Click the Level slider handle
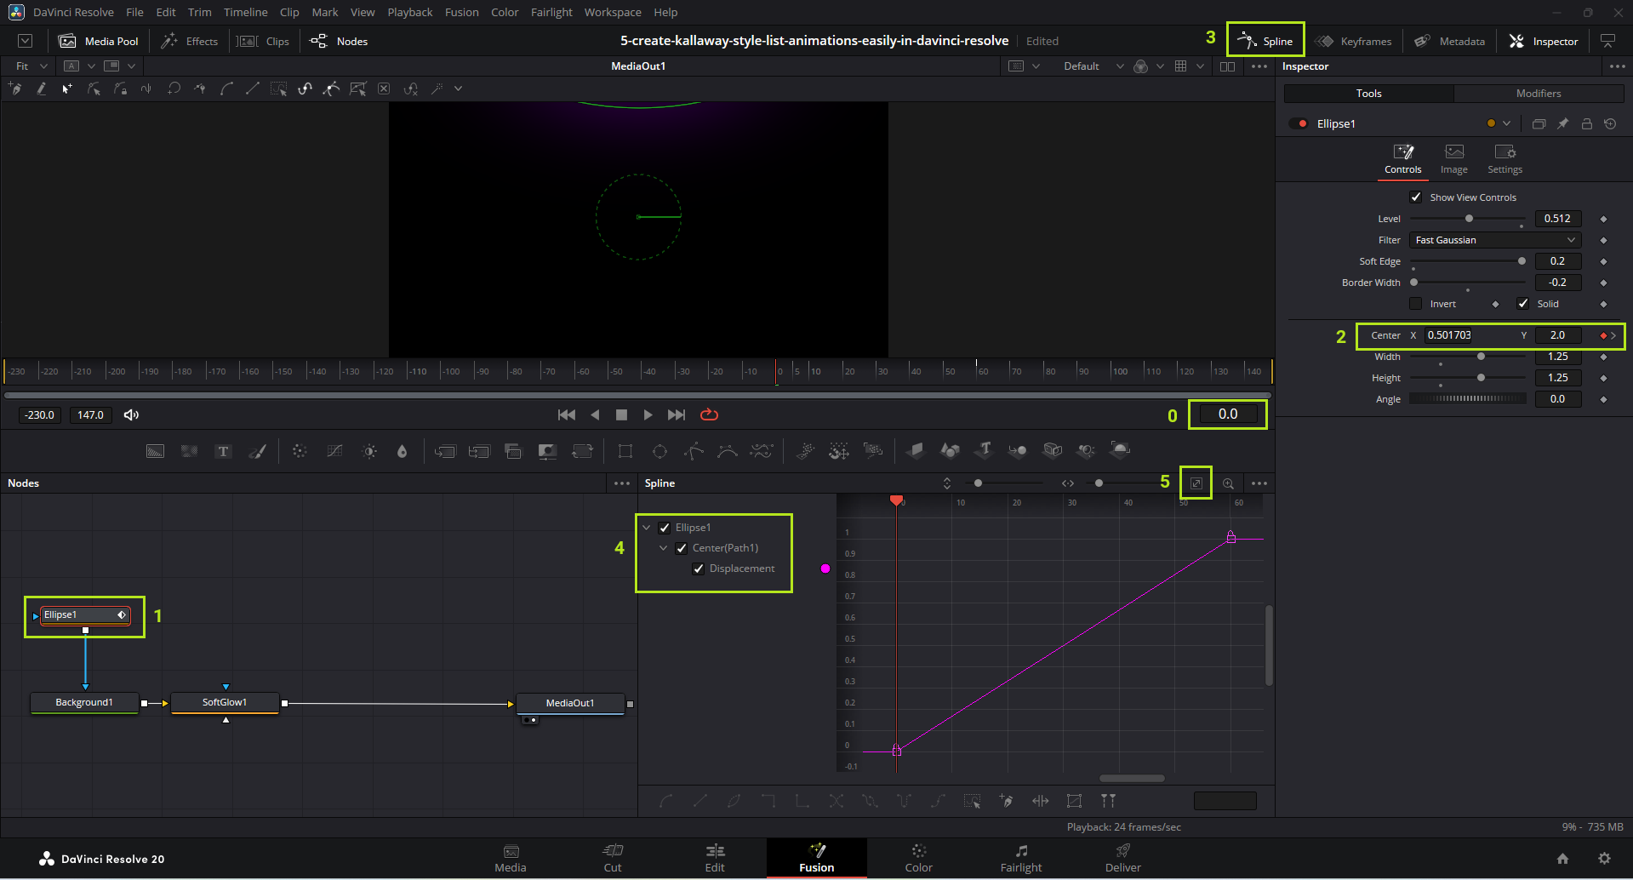This screenshot has width=1633, height=880. coord(1469,219)
